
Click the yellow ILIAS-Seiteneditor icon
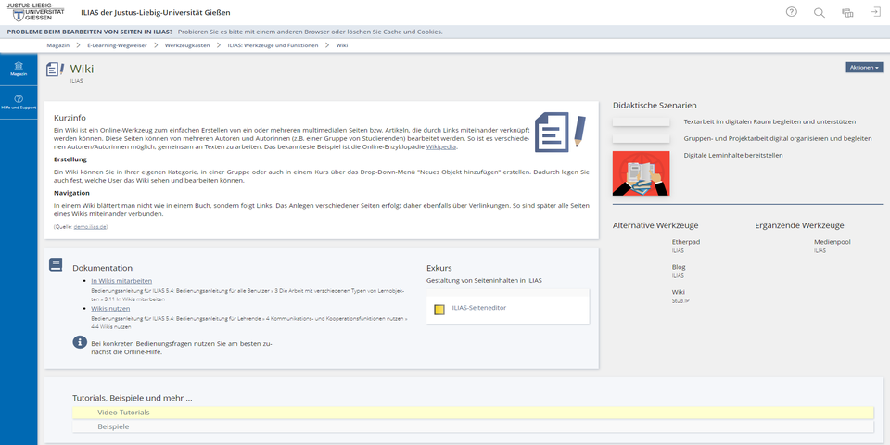pyautogui.click(x=439, y=310)
